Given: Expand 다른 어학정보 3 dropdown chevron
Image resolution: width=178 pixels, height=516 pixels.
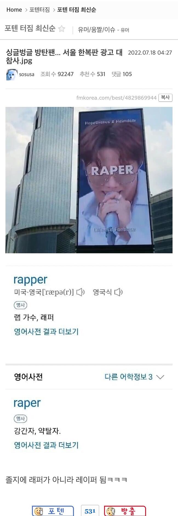Looking at the screenshot, I should point(160,377).
